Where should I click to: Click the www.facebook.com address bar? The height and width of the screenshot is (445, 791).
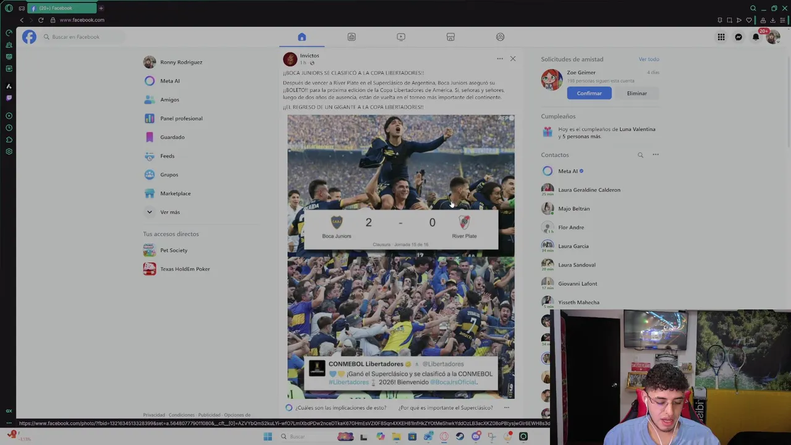click(x=82, y=20)
